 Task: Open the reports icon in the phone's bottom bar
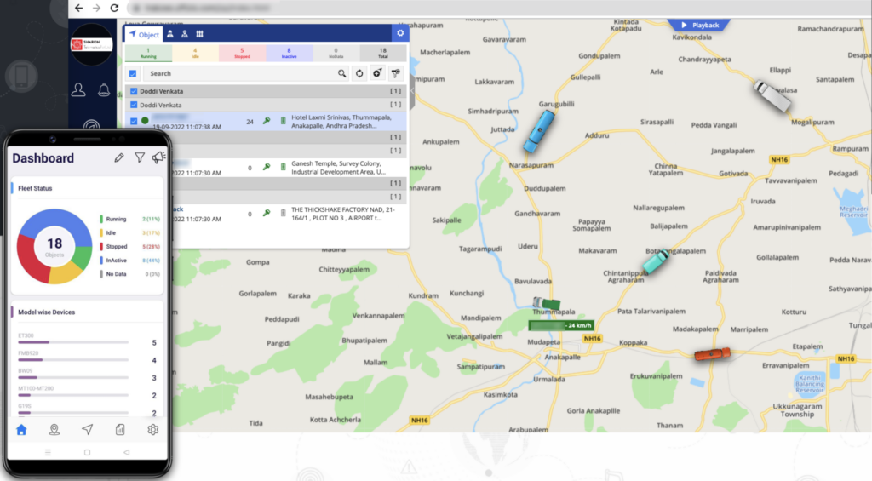(120, 430)
